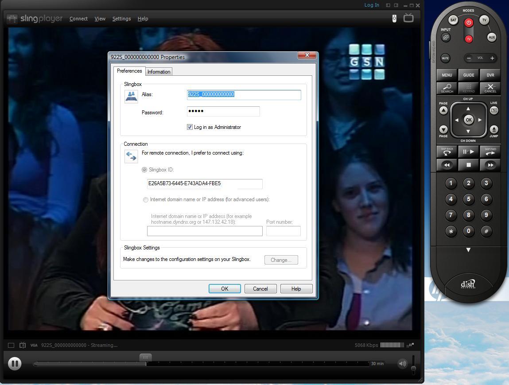Click the video window mode icon in status bar
The width and height of the screenshot is (509, 385).
click(x=11, y=345)
